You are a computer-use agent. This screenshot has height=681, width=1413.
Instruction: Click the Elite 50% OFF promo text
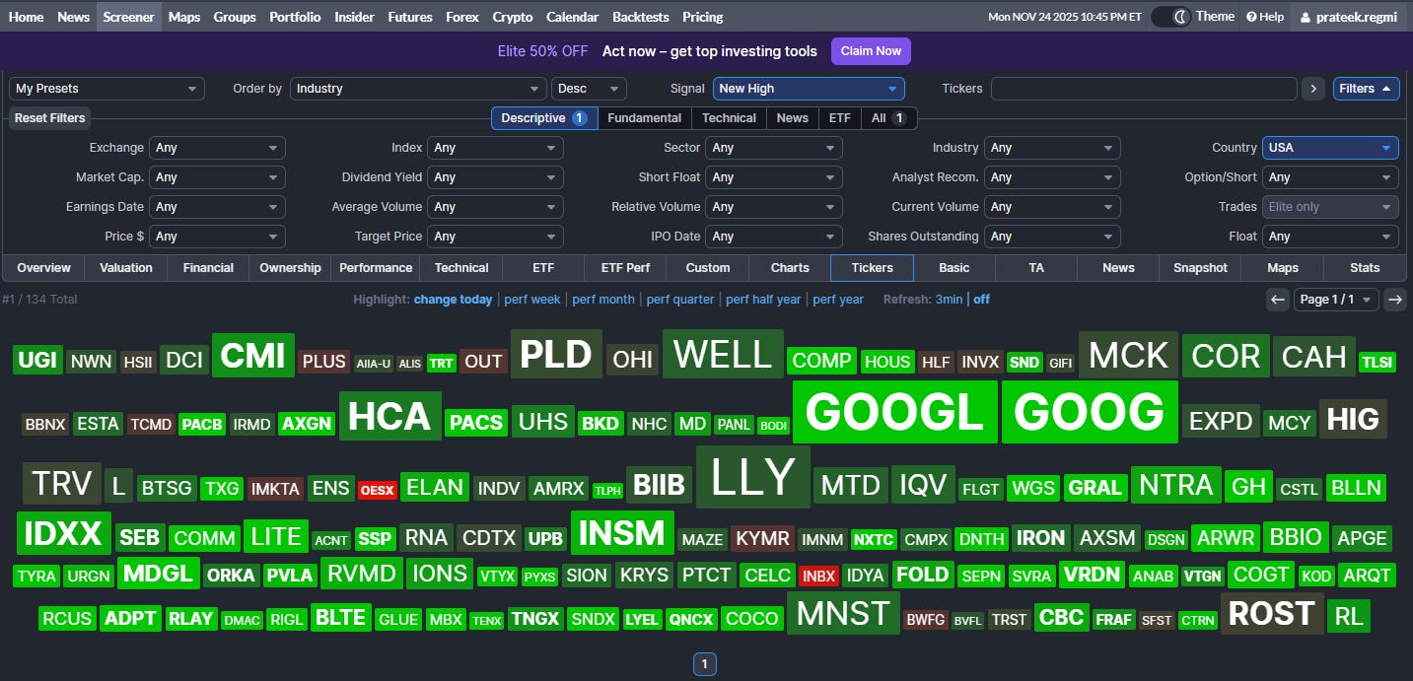click(x=542, y=51)
